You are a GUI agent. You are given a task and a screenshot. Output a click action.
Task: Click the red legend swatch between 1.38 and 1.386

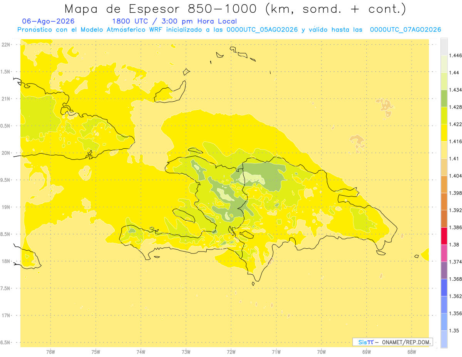444,236
